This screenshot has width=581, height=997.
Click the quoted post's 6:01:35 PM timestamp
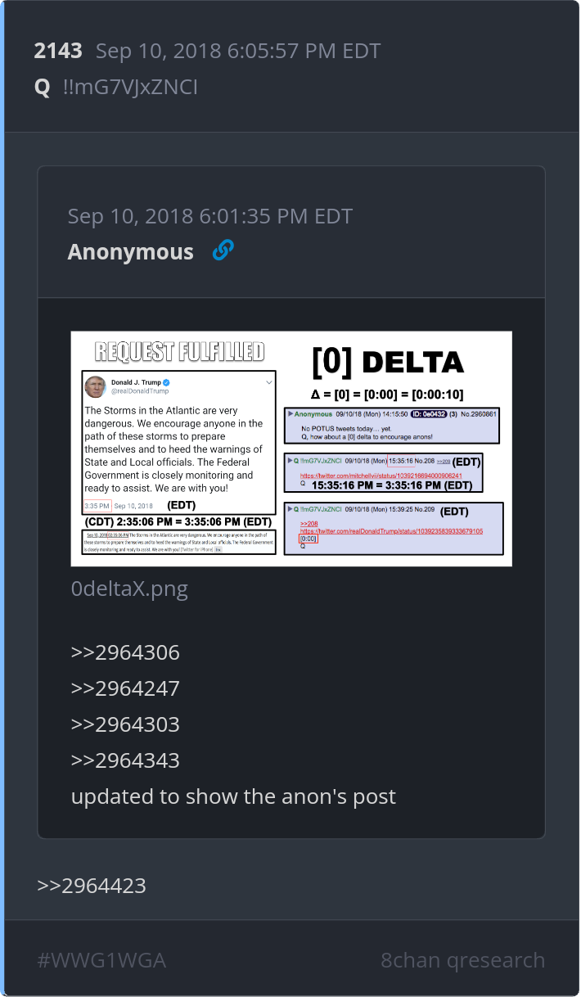point(210,216)
